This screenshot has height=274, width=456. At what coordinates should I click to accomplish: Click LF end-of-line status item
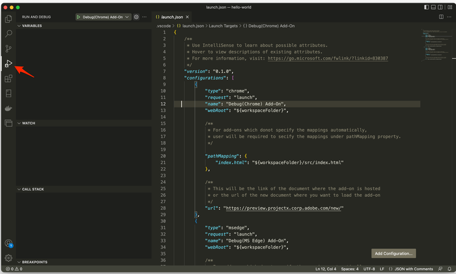tap(382, 269)
